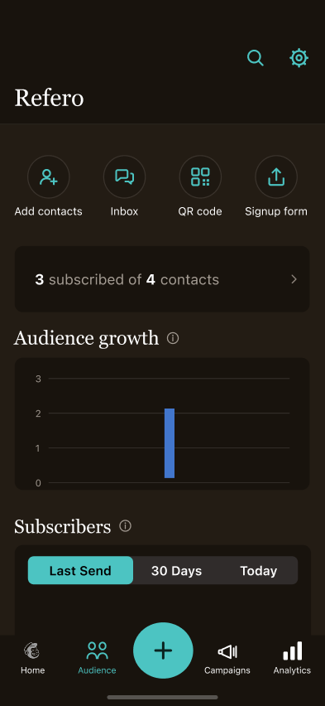
Task: Tap the Refero audience title
Action: click(x=49, y=98)
